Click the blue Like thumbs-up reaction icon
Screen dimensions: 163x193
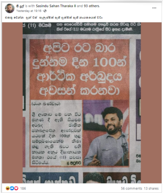tap(12, 188)
